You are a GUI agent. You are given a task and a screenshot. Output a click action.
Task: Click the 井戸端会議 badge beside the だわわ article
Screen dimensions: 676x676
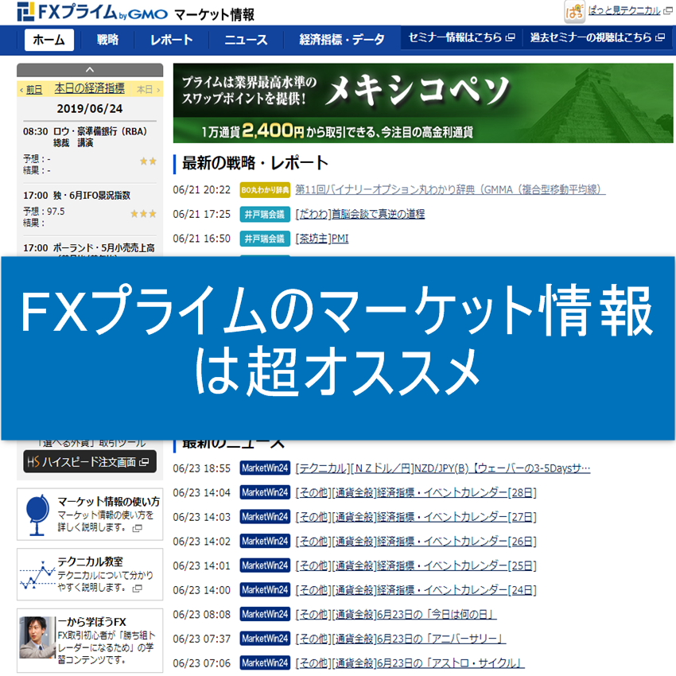click(265, 214)
